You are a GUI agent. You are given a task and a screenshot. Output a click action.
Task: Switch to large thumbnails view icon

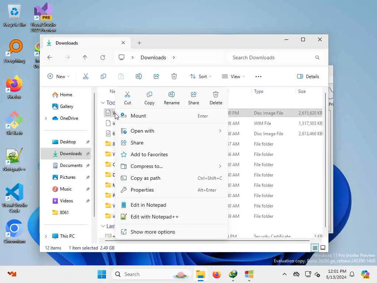(323, 247)
